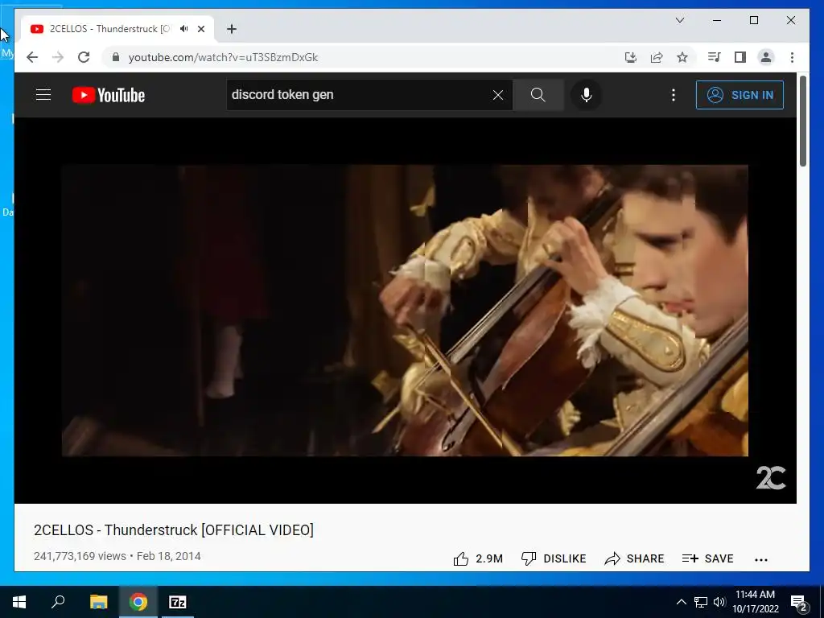Open the YouTube hamburger guide menu

(43, 95)
